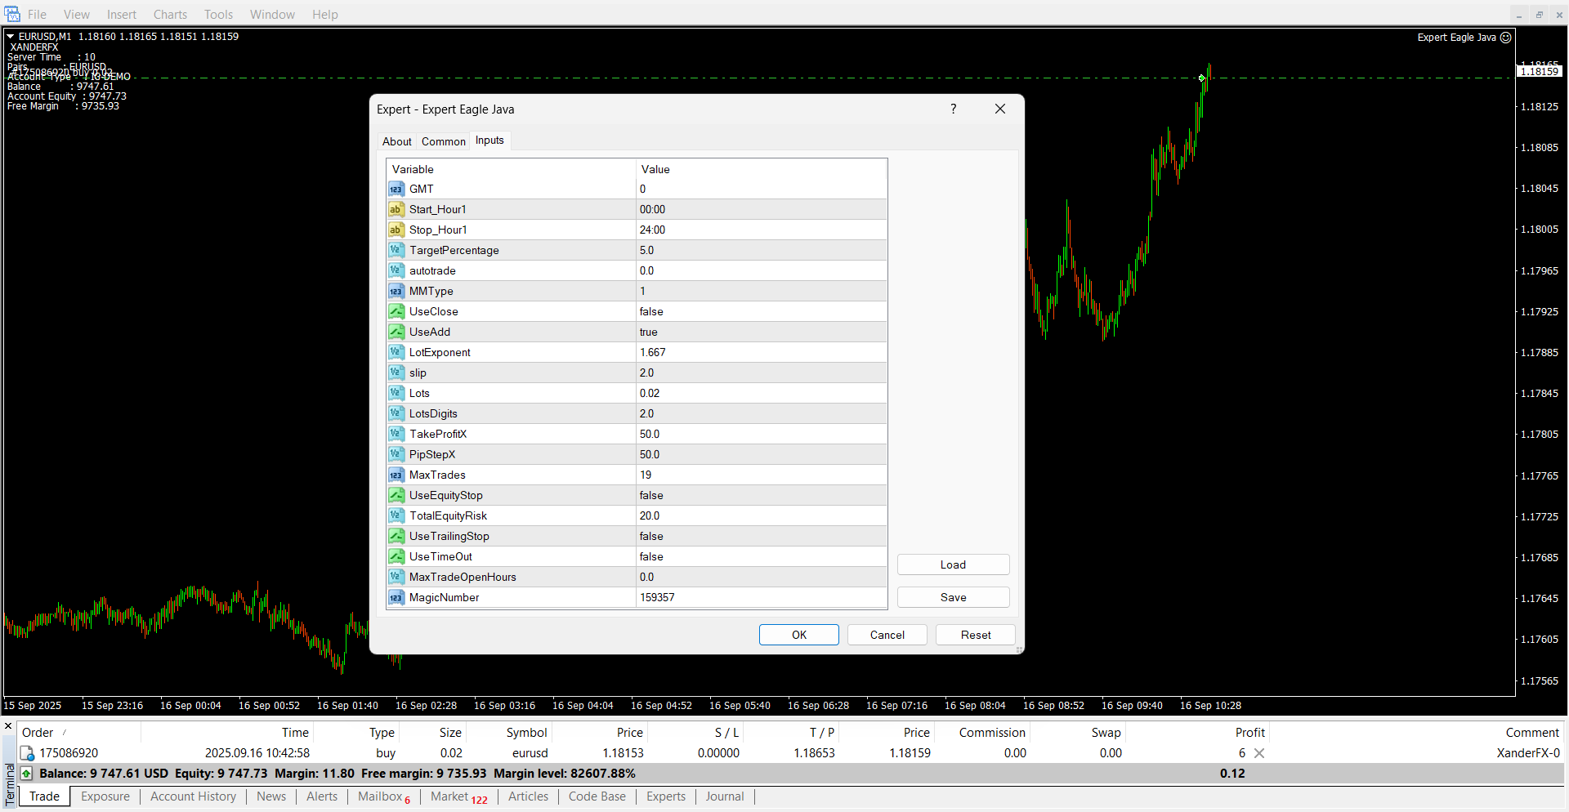Close the Terminal panel with its X
1569x812 pixels.
point(8,725)
